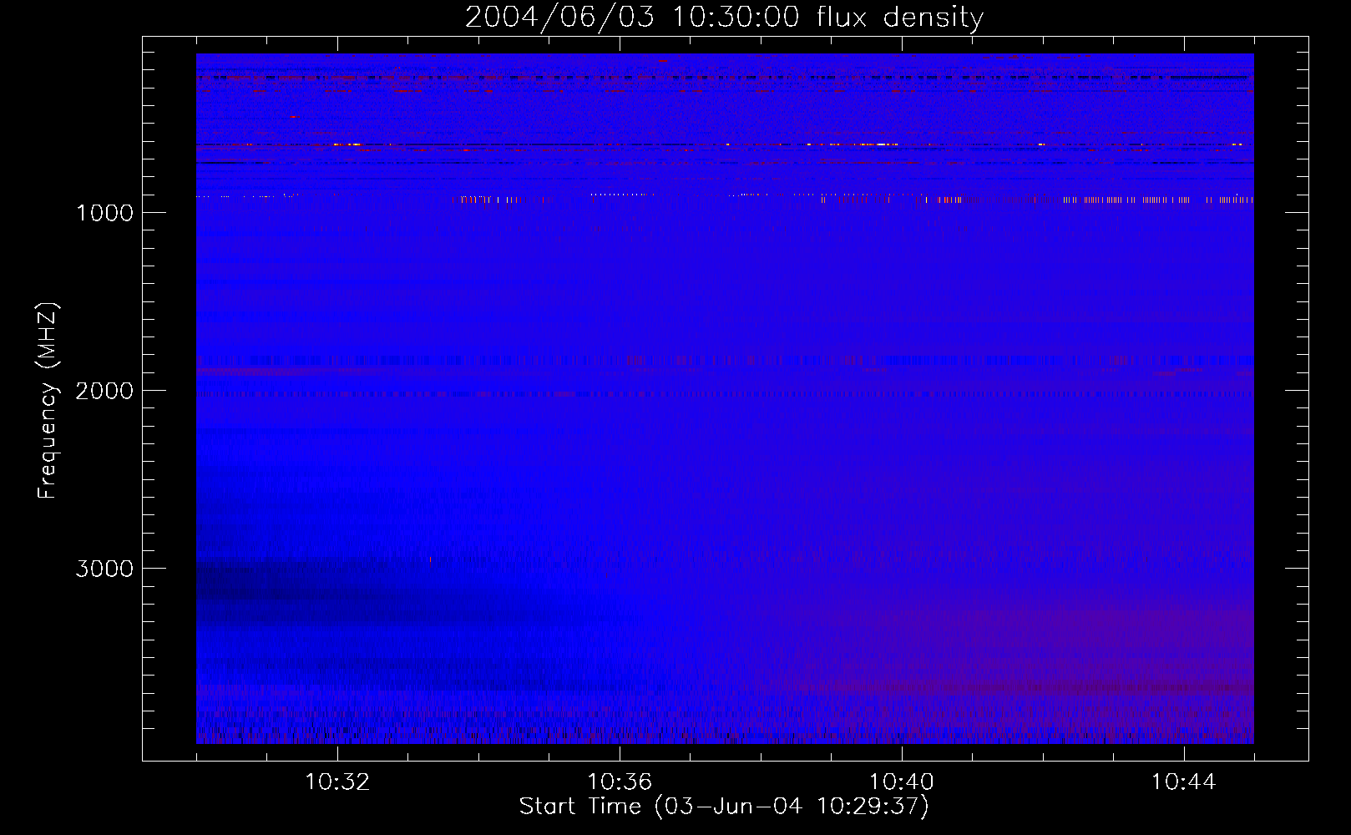Click the 10:40 time tick label
1351x835 pixels.
point(902,782)
